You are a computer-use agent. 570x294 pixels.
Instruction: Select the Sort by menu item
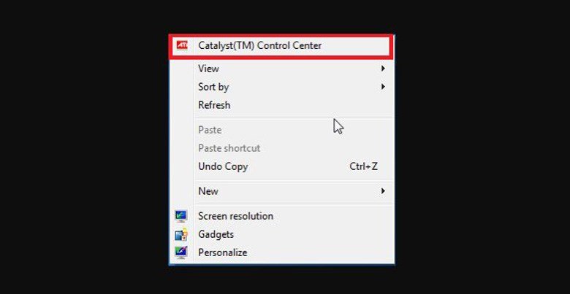pos(213,87)
